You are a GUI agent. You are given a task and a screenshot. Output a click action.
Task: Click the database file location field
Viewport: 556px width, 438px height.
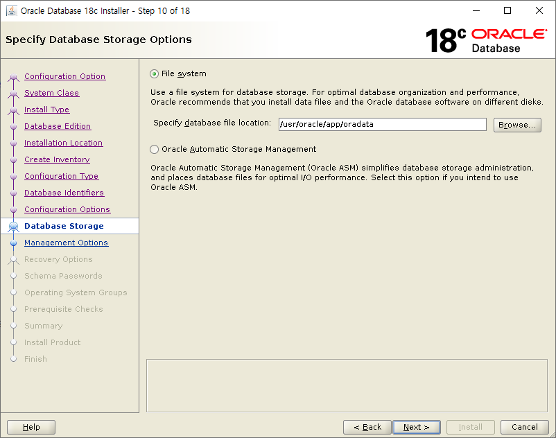[382, 124]
